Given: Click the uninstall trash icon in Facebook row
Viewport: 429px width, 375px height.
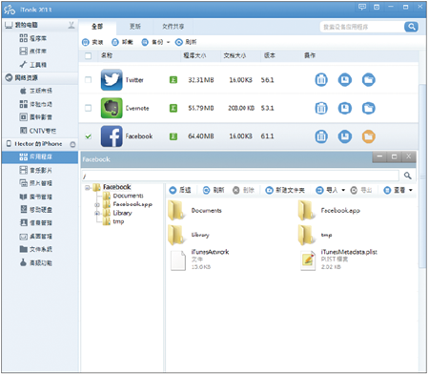Looking at the screenshot, I should [x=321, y=136].
